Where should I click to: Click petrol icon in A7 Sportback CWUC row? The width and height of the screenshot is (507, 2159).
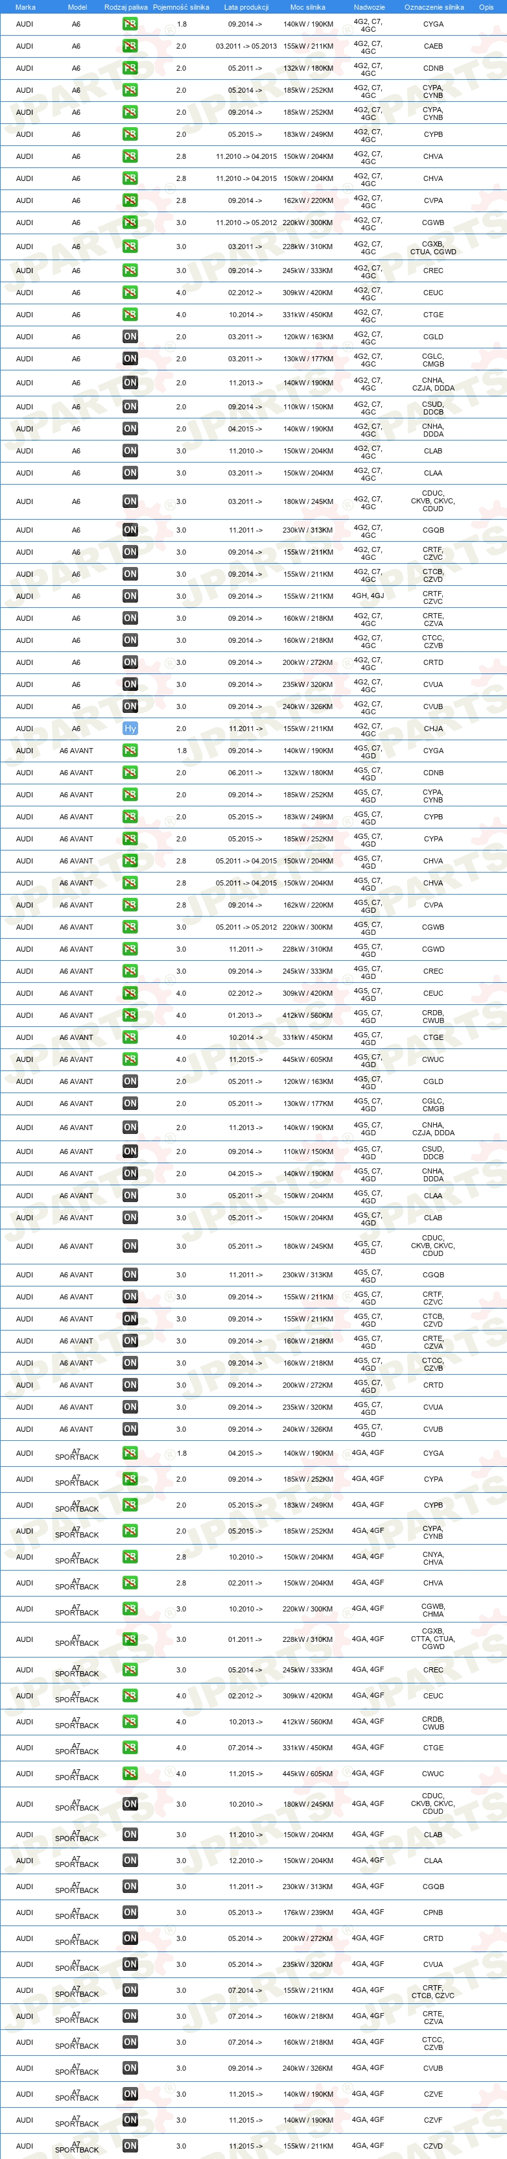(x=130, y=1774)
